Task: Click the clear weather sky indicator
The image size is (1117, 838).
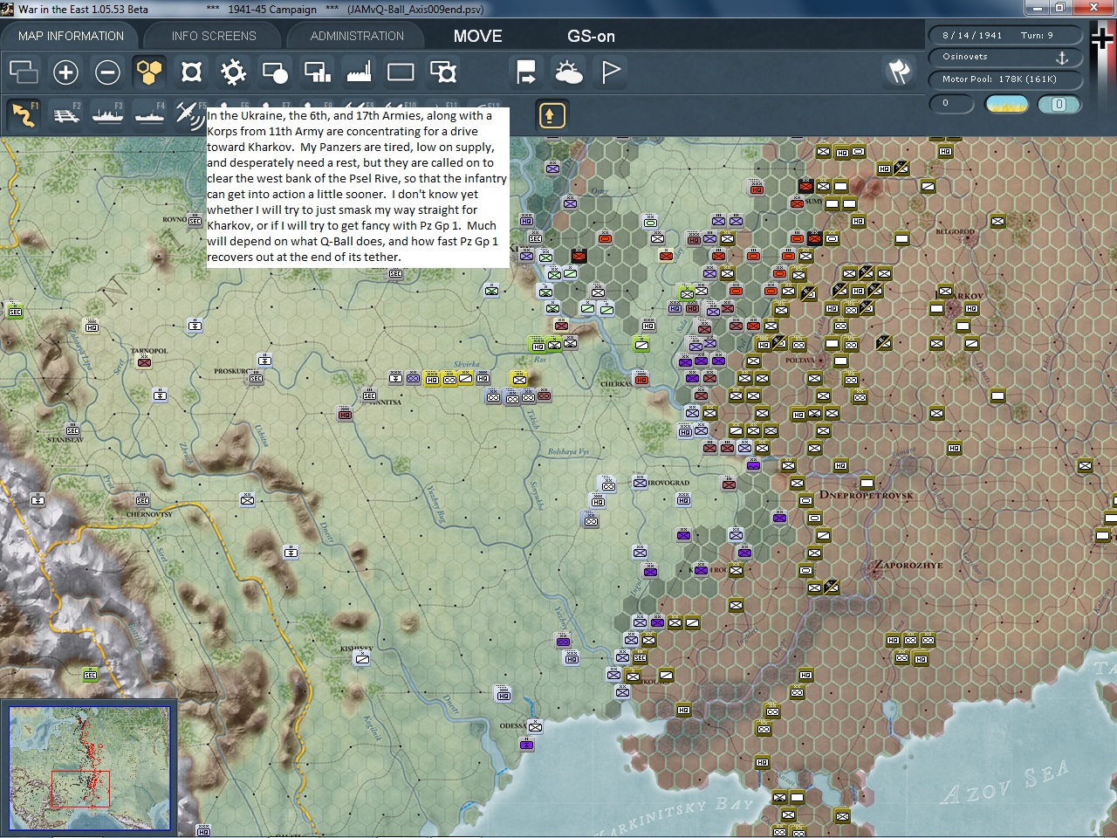Action: [1006, 104]
